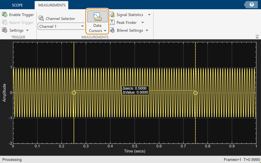Click the Enable Trigger label
This screenshot has width=261, height=163.
(x=22, y=15)
